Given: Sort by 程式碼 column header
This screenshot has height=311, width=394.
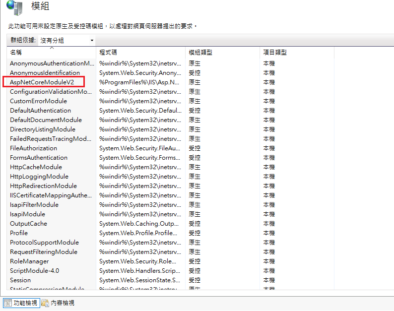Looking at the screenshot, I should [x=108, y=52].
